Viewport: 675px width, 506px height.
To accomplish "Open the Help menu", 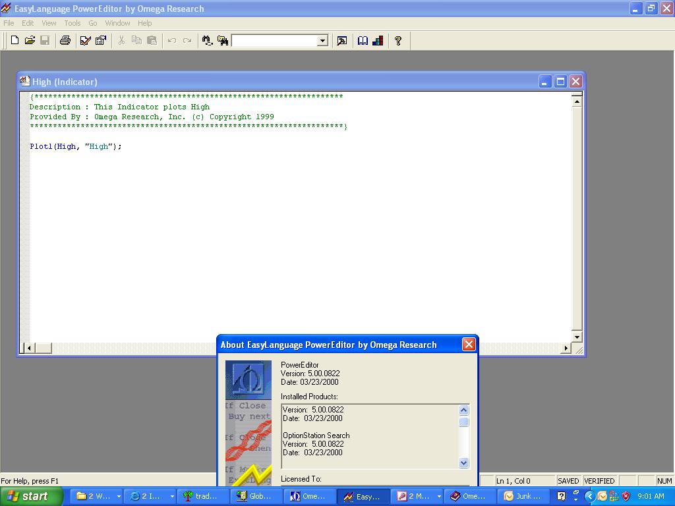I will click(x=144, y=23).
